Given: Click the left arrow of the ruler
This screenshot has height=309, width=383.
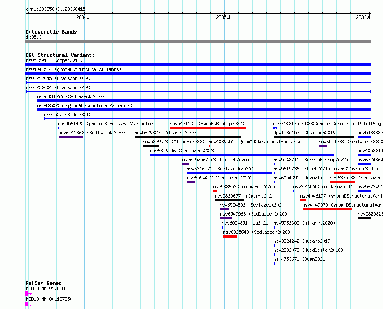Looking at the screenshot, I should (x=27, y=14).
